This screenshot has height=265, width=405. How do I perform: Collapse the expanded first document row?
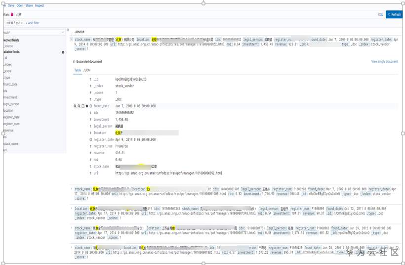71,39
